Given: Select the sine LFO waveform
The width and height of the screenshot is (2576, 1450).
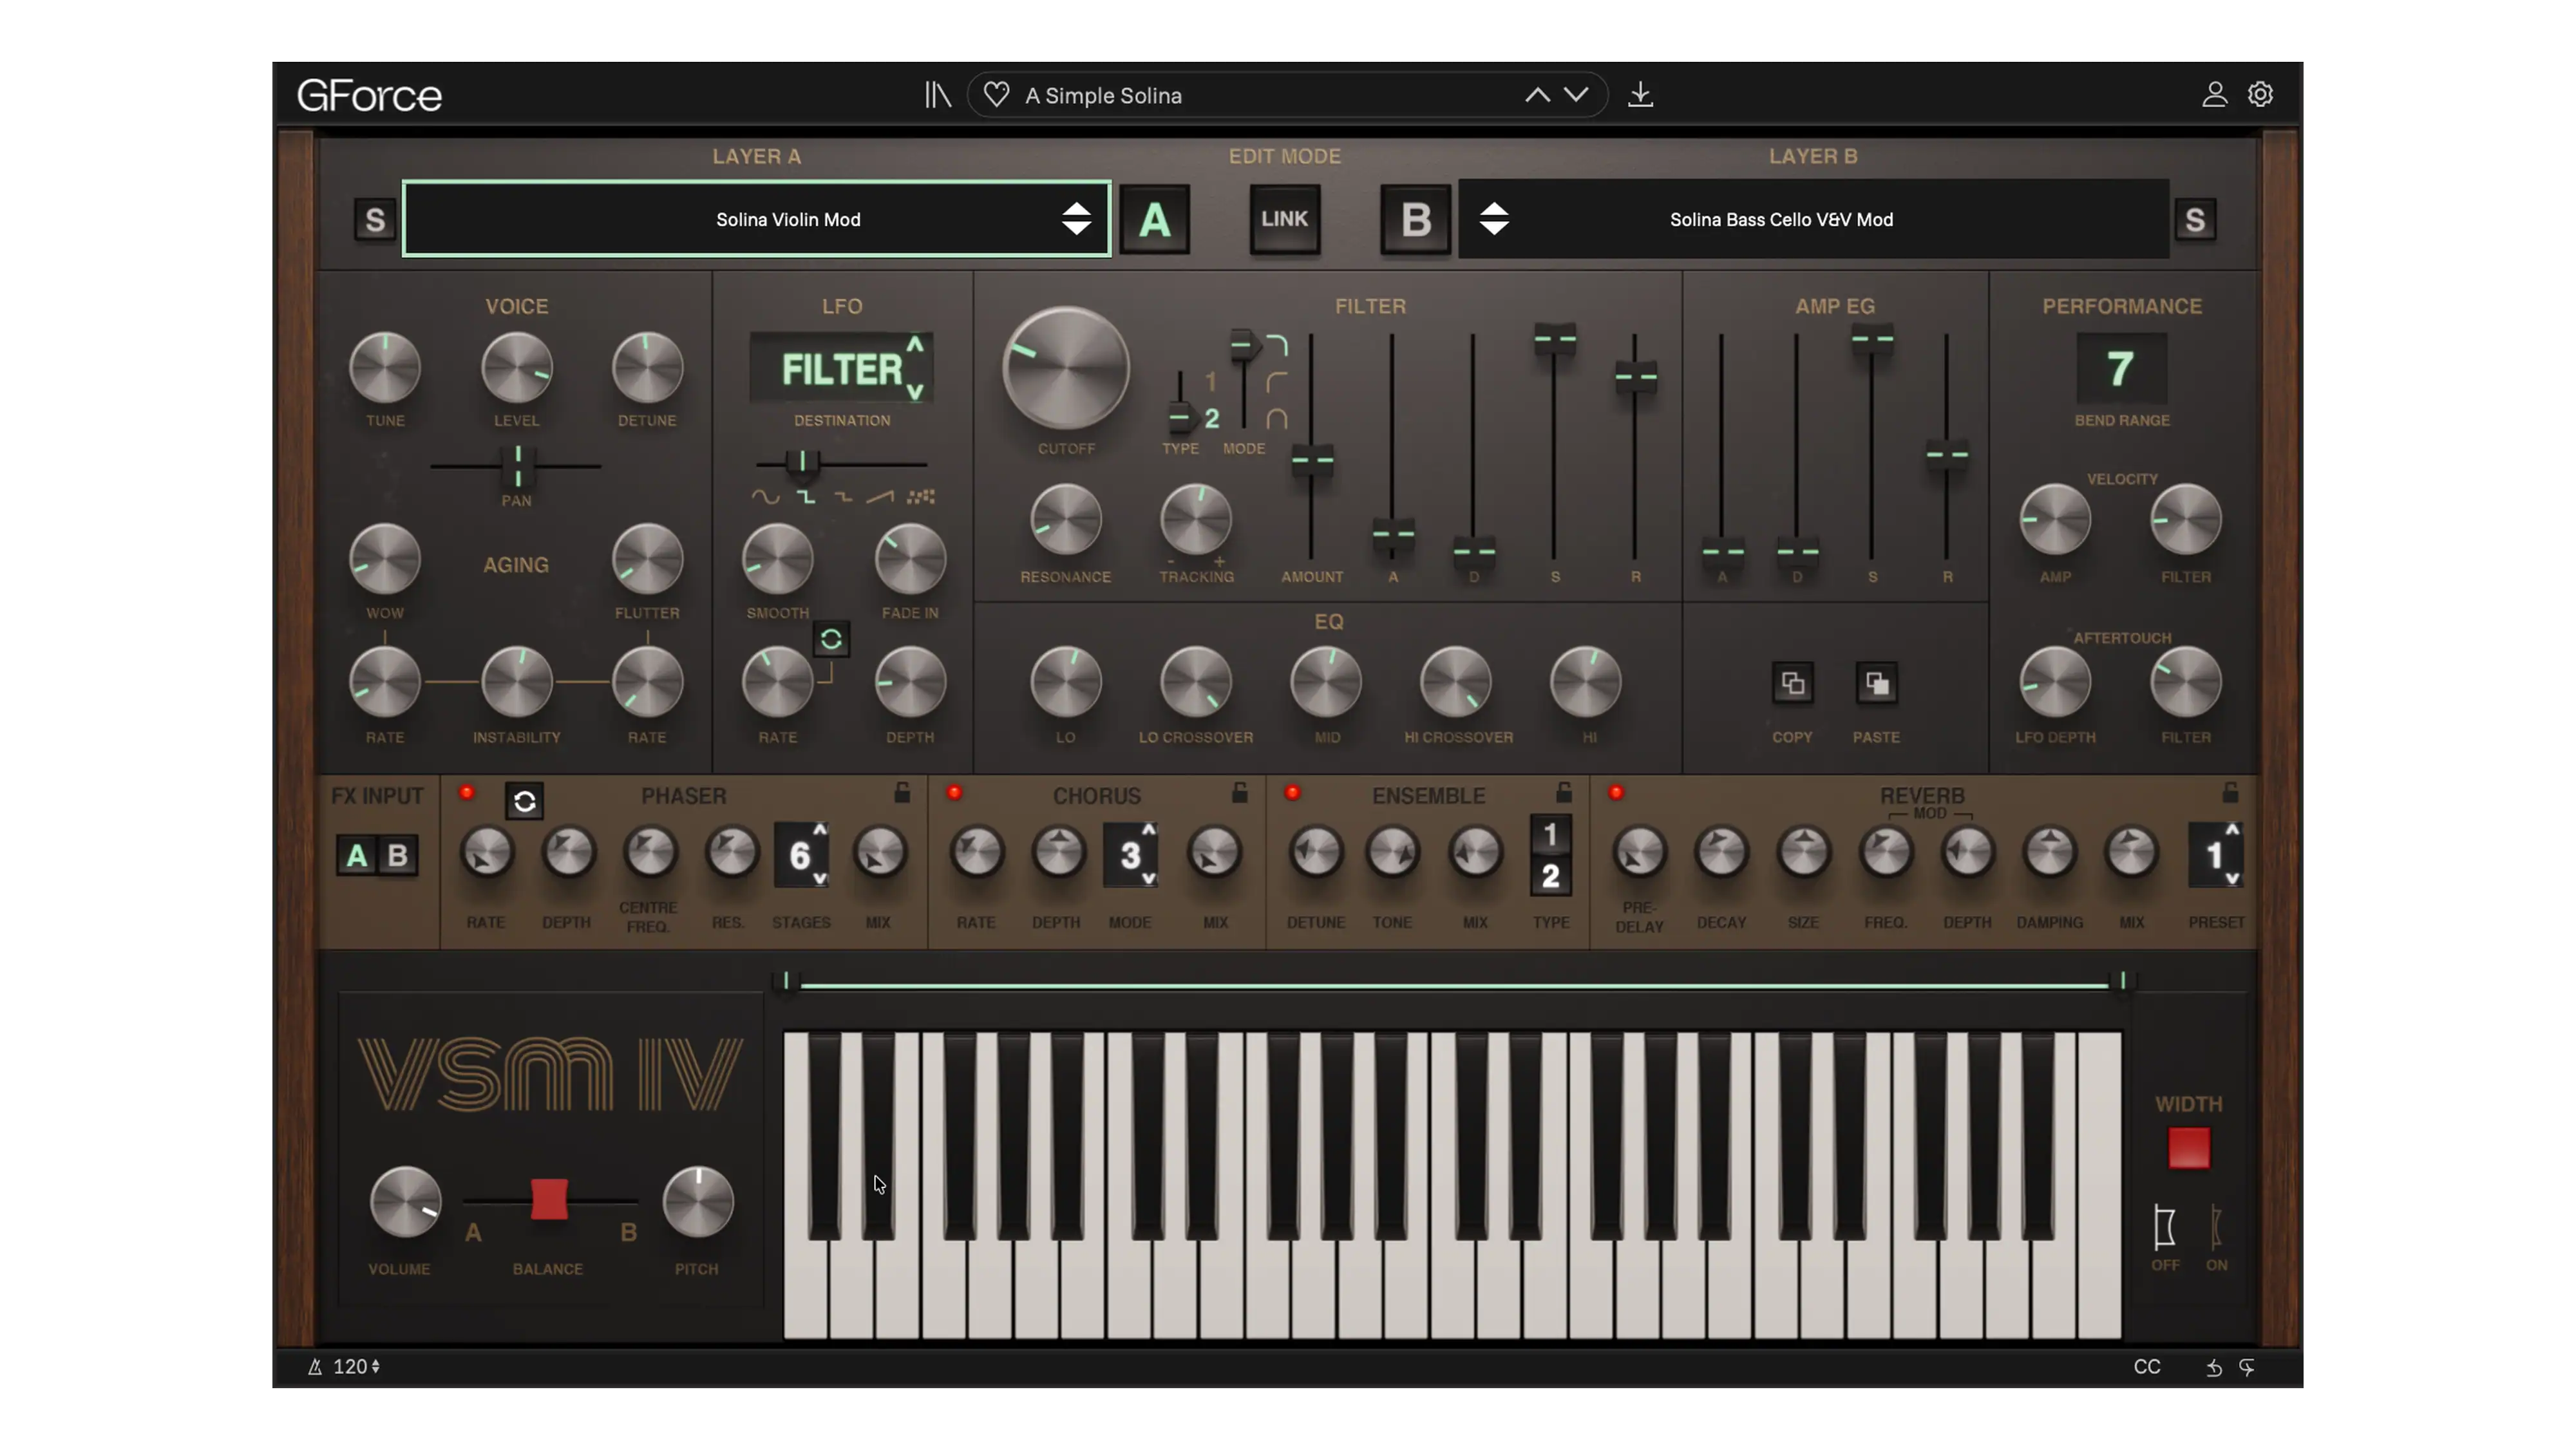Looking at the screenshot, I should tap(765, 497).
